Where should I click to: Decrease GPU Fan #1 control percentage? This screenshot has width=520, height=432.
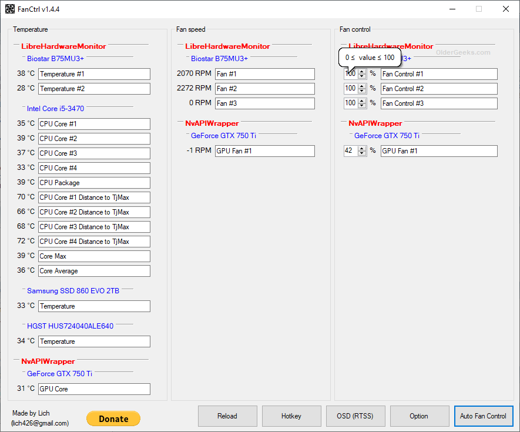(362, 153)
